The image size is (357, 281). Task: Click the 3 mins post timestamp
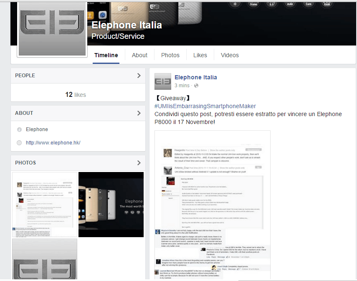182,86
